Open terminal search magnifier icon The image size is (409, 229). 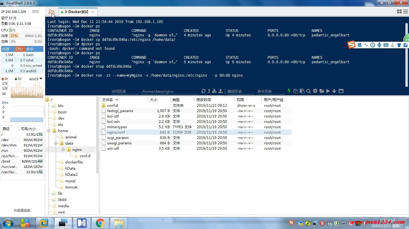(x=308, y=91)
